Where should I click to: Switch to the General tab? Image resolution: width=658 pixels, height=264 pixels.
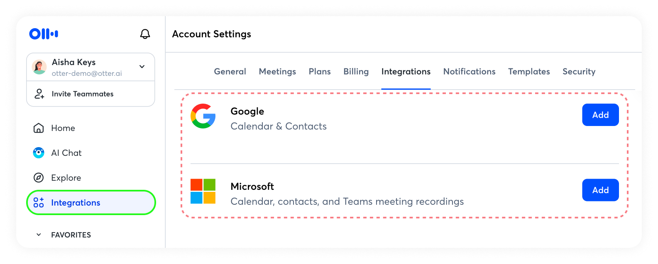click(230, 72)
